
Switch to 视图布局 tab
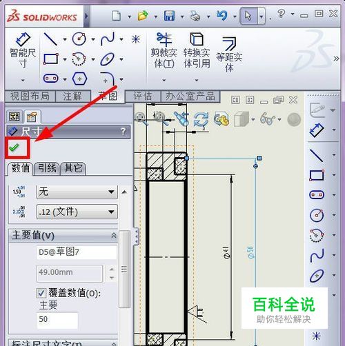(30, 96)
